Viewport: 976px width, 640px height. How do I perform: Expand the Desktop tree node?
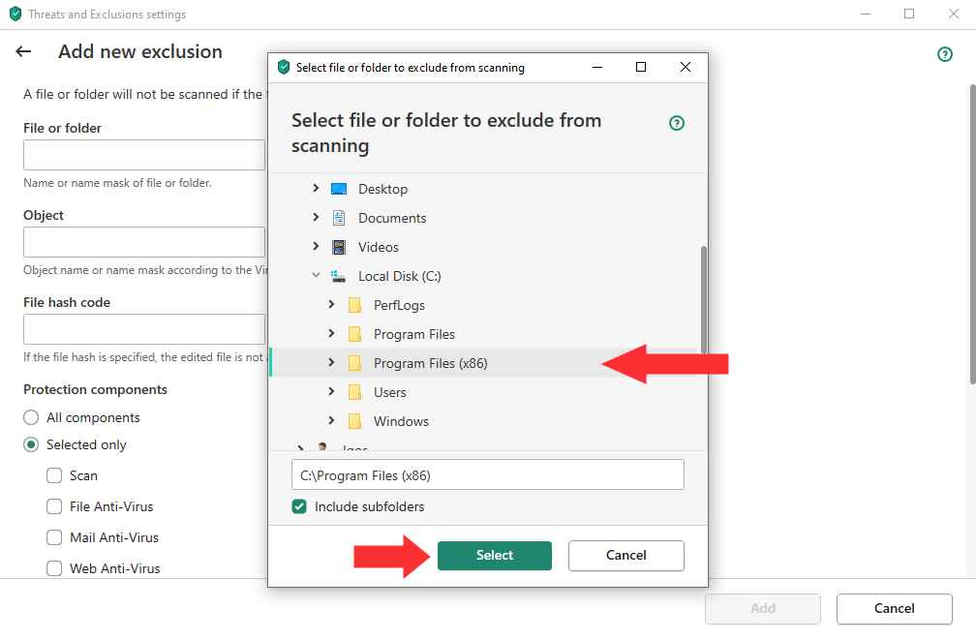click(316, 188)
